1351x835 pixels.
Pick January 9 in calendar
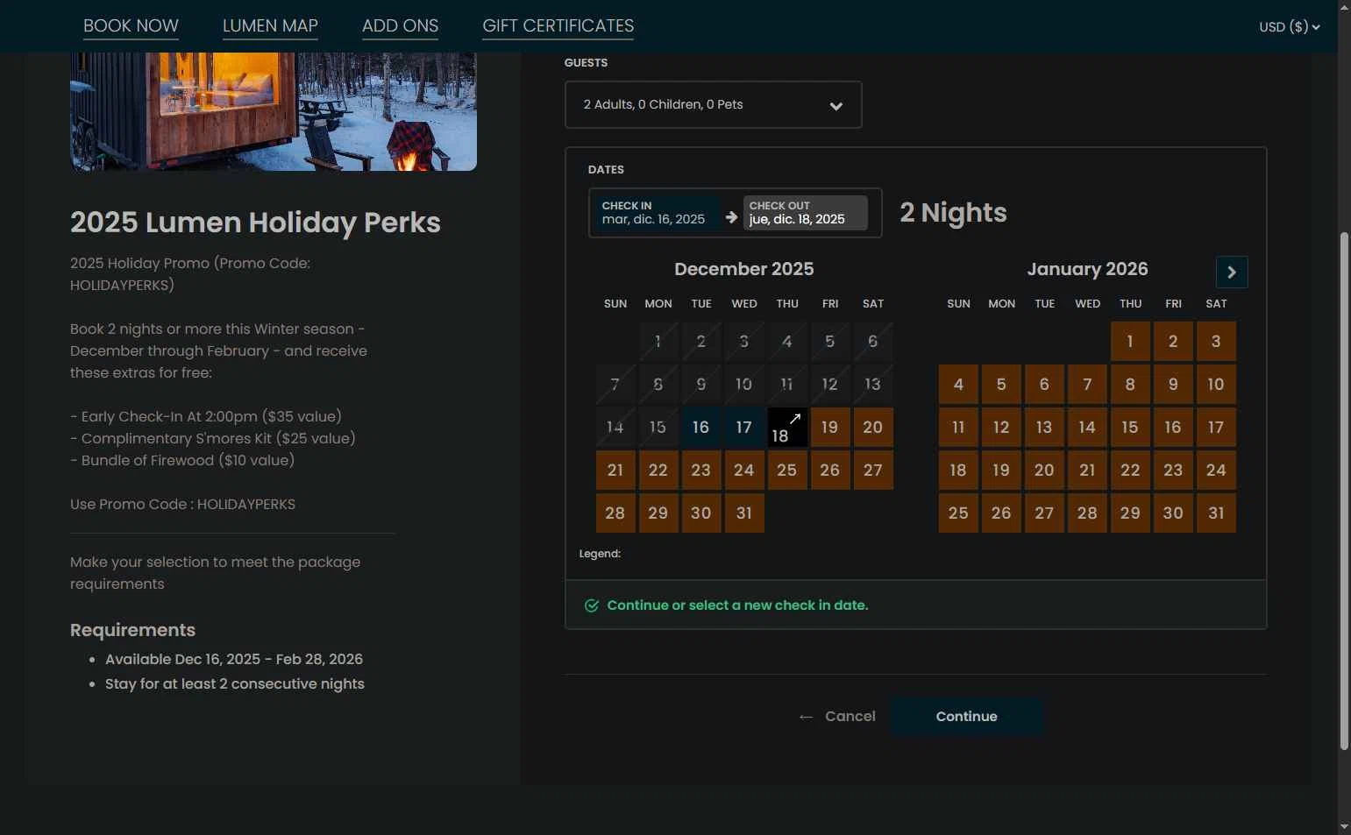1173,385
